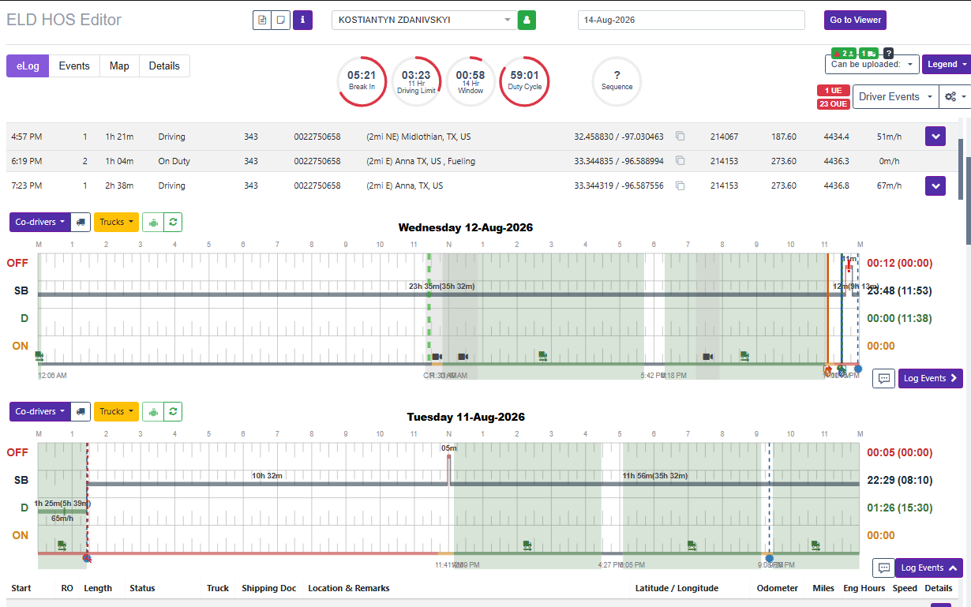
Task: Open comment icon beside Wednesday Log Events
Action: (884, 378)
